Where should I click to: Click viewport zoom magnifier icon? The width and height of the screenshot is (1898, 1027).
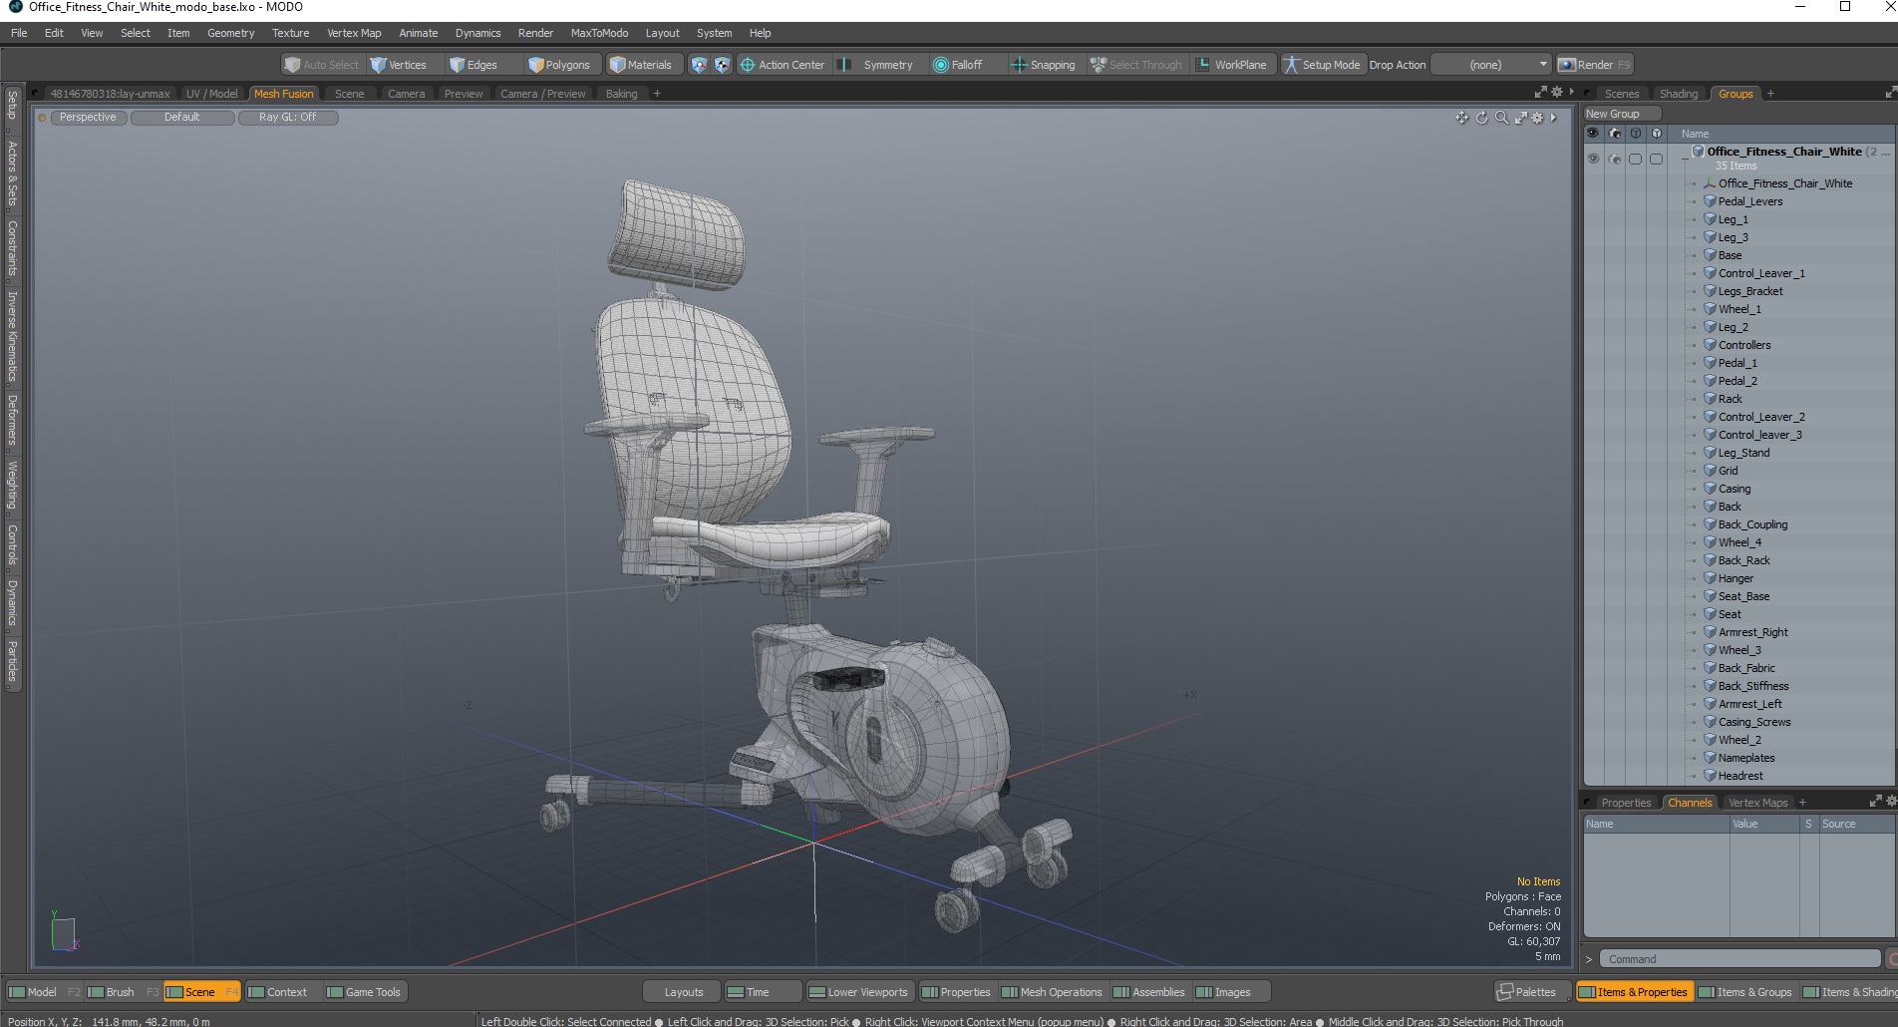pyautogui.click(x=1501, y=118)
